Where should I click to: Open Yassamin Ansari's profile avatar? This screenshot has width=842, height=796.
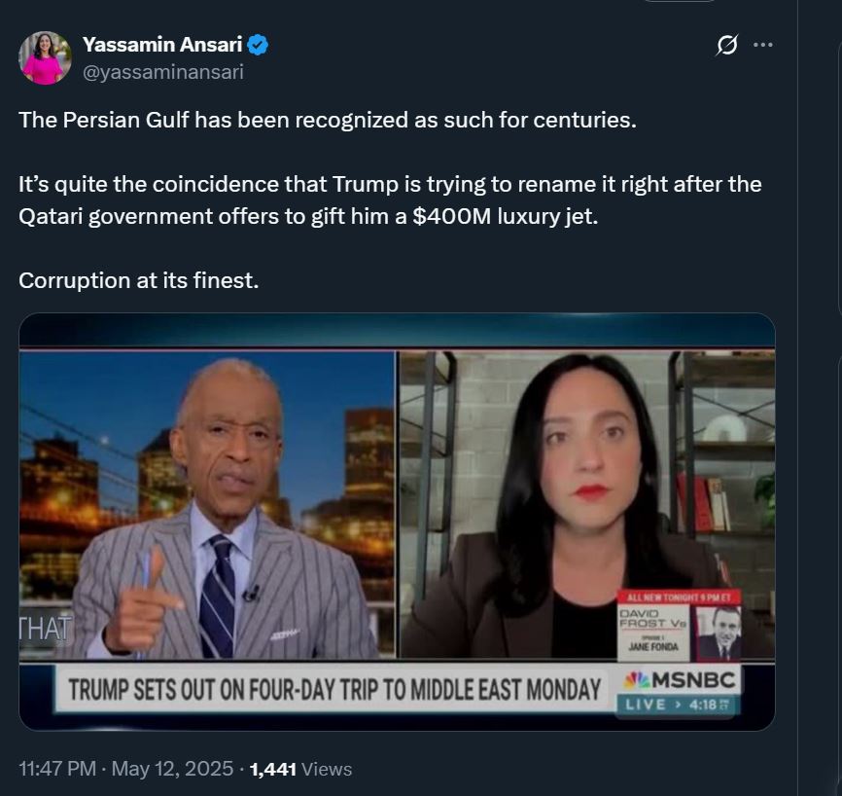45,58
